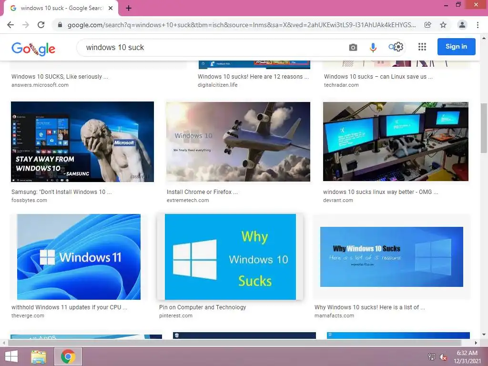The image size is (488, 366).
Task: Open the 'Why Windows 10 Sucks' Pinterest image
Action: pos(230,257)
